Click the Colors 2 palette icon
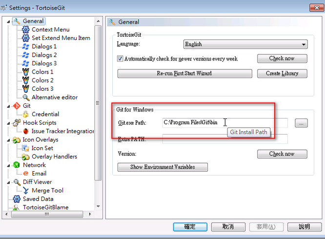The image size is (325, 239). 26,80
